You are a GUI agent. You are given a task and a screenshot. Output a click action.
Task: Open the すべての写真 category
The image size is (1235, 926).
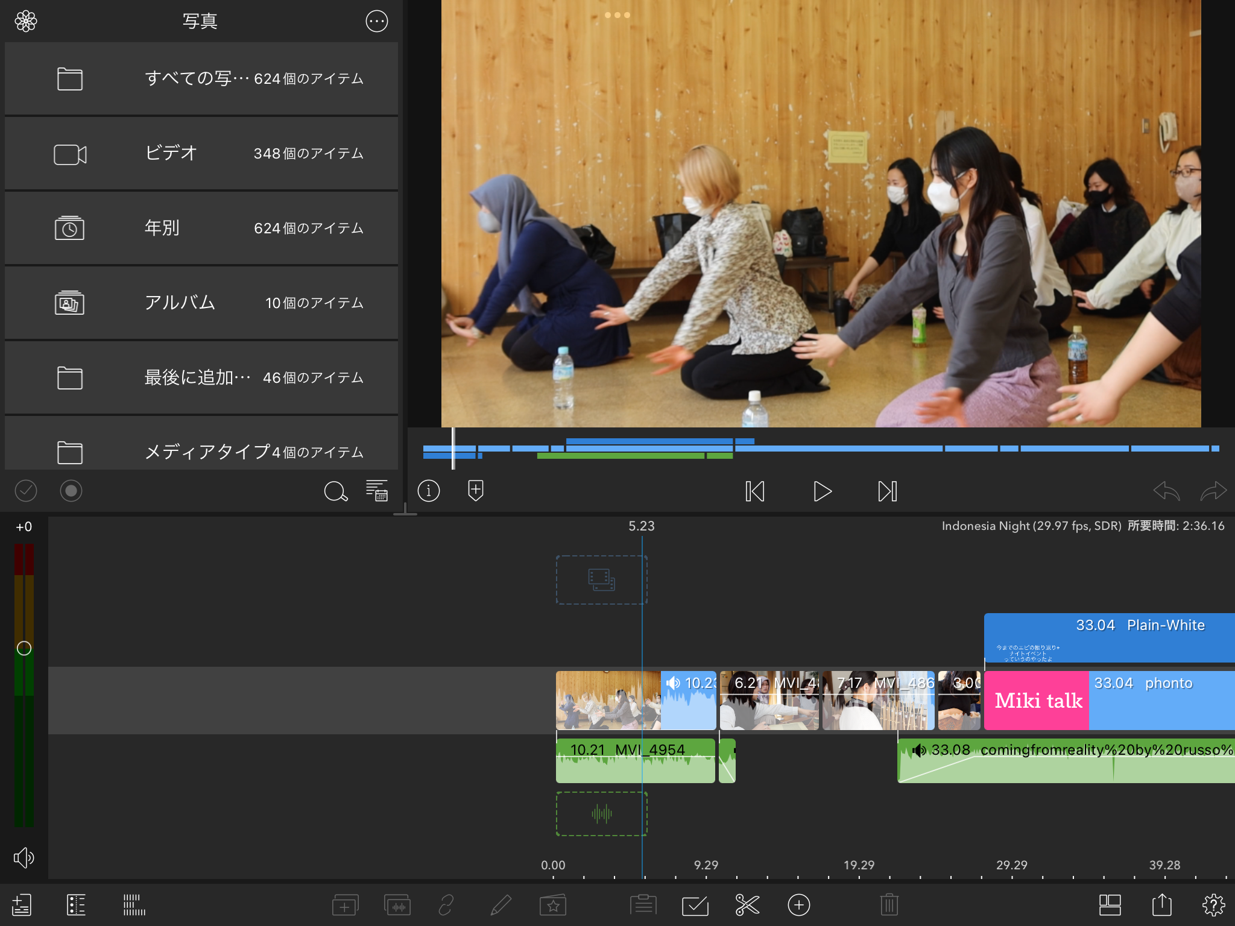tap(201, 79)
